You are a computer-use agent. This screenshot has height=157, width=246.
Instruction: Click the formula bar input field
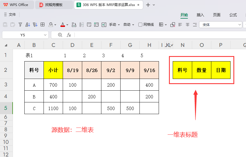[x=160, y=35]
